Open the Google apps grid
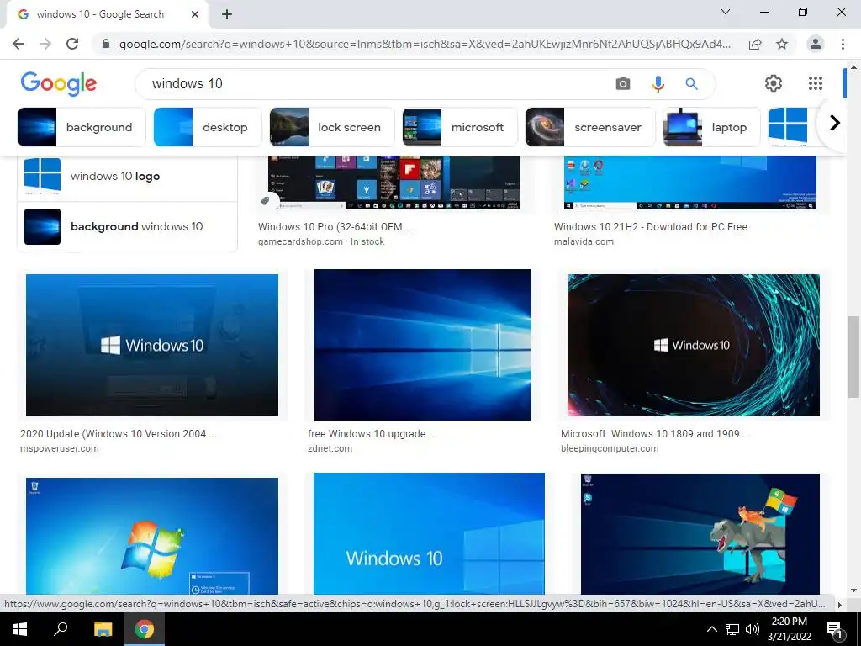 coord(816,83)
